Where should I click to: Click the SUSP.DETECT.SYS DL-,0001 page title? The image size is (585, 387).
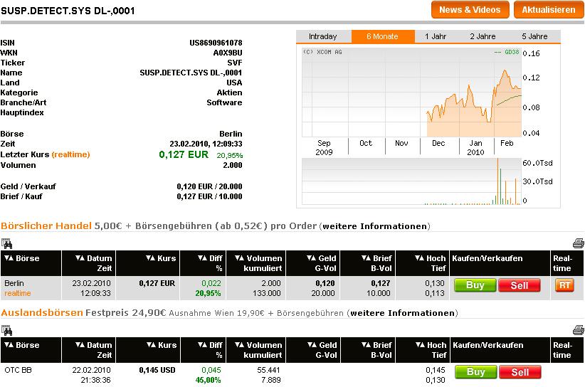(68, 11)
